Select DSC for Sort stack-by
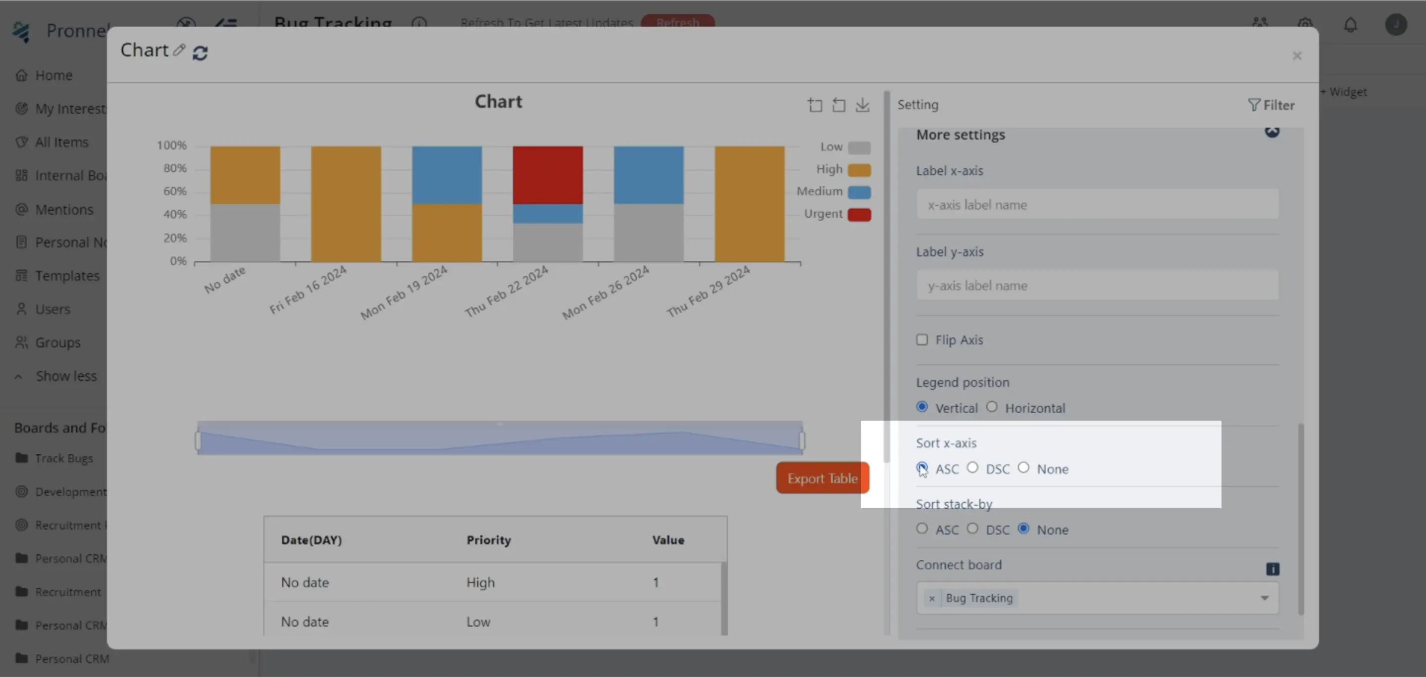Screen dimensions: 1426x677 point(972,529)
